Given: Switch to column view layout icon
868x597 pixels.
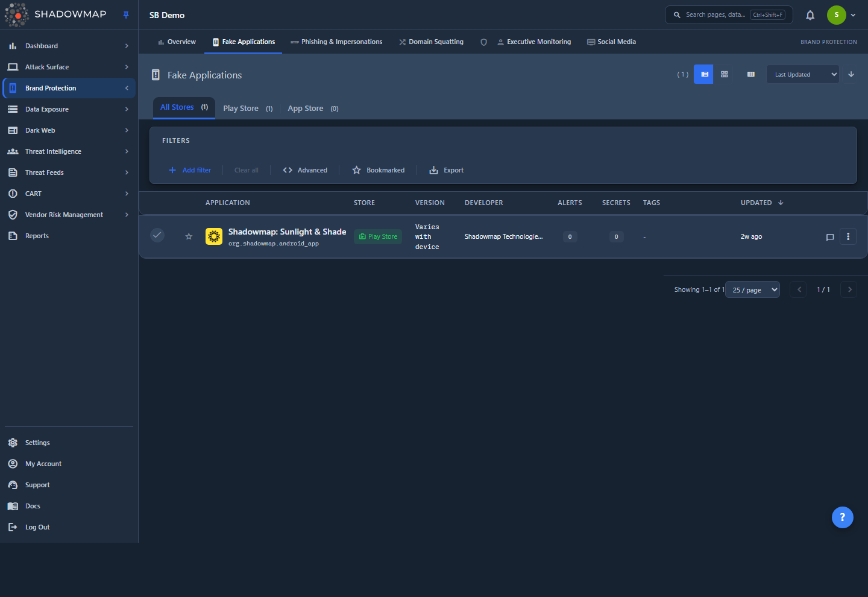Looking at the screenshot, I should (751, 74).
